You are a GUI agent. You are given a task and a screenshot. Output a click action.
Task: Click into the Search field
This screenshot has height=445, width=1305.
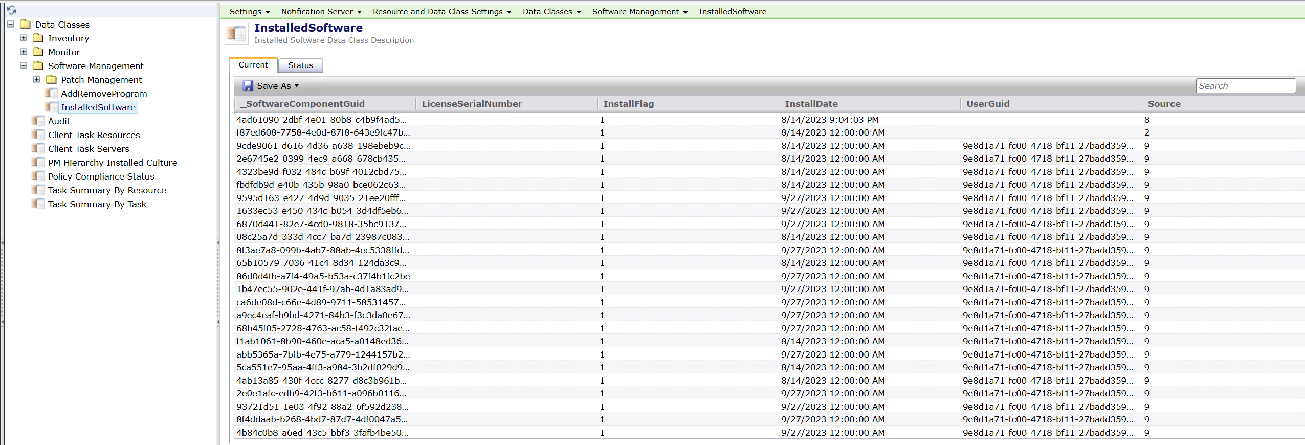[1245, 86]
